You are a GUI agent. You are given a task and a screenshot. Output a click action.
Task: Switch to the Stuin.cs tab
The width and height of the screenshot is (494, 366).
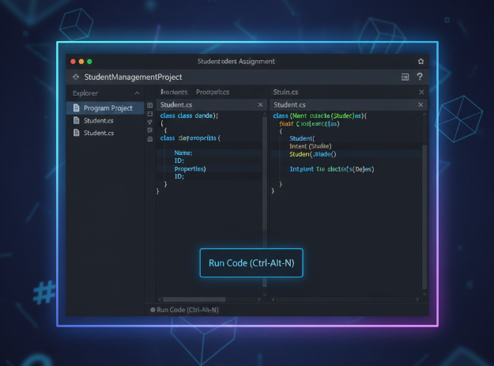coord(285,92)
